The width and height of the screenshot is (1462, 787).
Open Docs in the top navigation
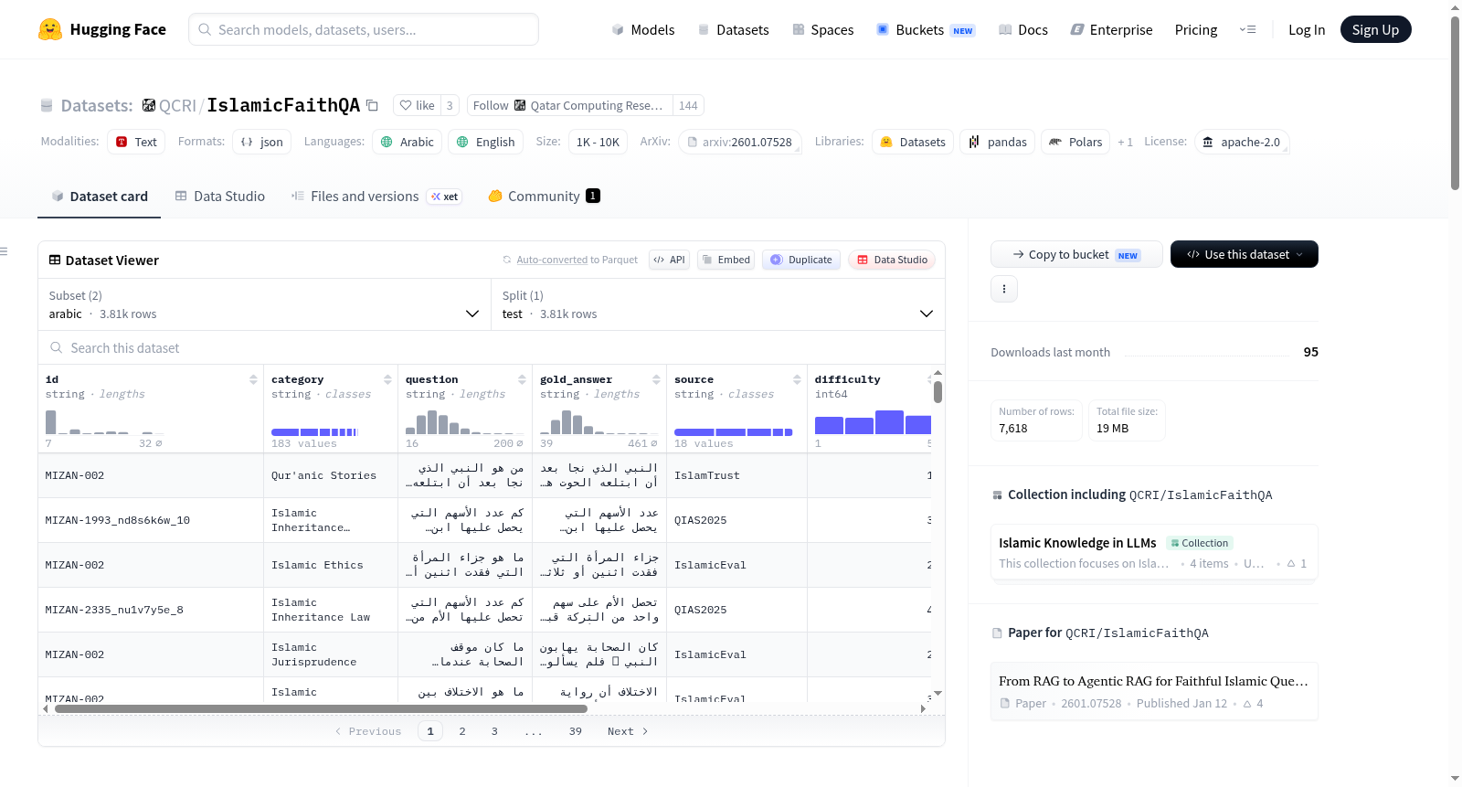point(1023,29)
